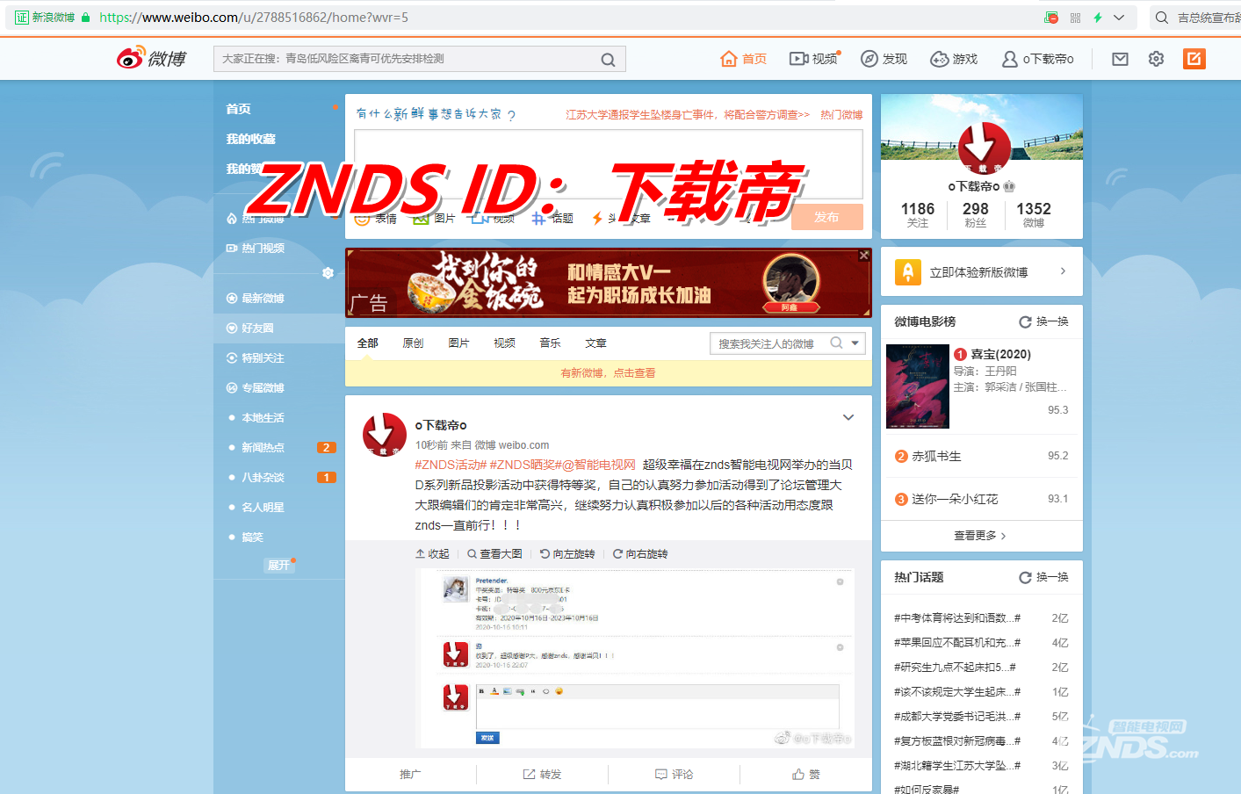Viewport: 1241px width, 794px height.
Task: Open 游戏 games in top navigation
Action: (x=954, y=59)
